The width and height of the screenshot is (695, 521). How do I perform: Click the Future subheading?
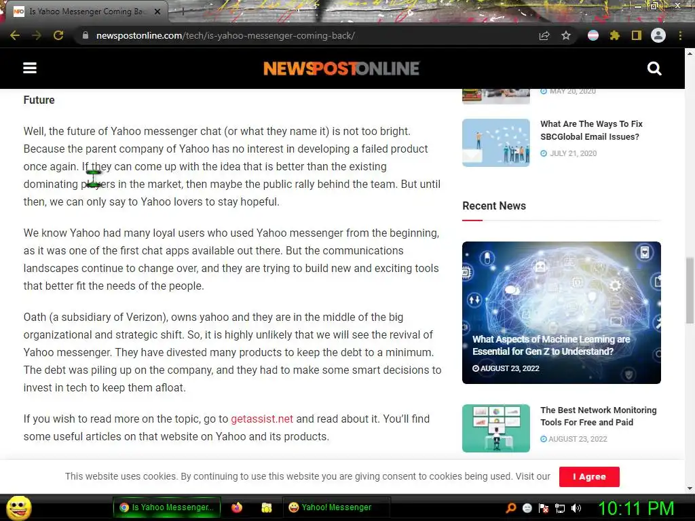click(x=39, y=100)
